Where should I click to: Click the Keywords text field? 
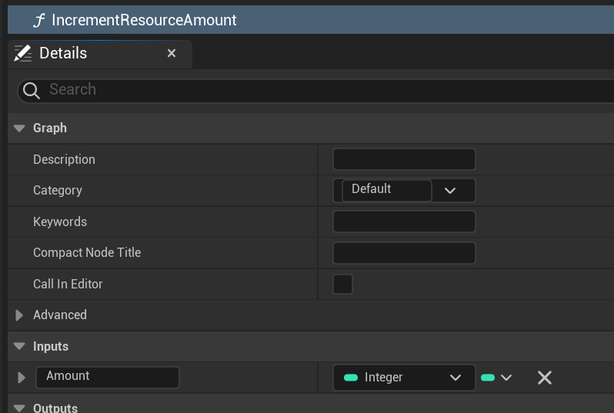(404, 221)
